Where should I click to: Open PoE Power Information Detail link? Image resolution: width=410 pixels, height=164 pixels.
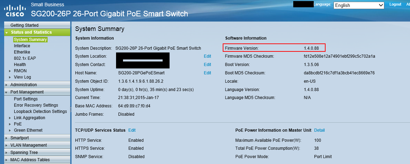point(319,130)
